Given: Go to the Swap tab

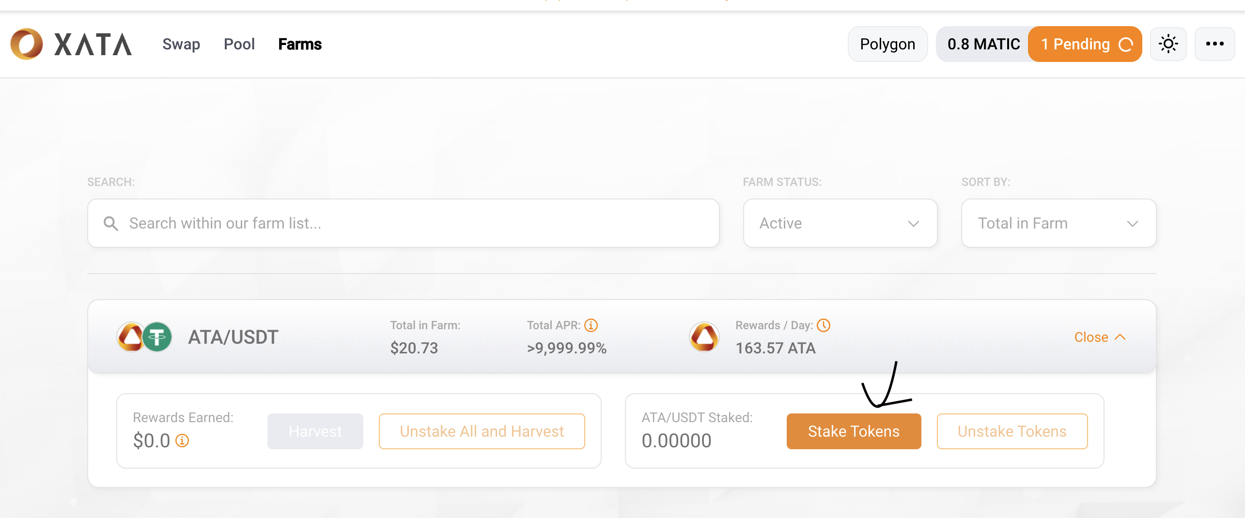Looking at the screenshot, I should click(x=181, y=44).
